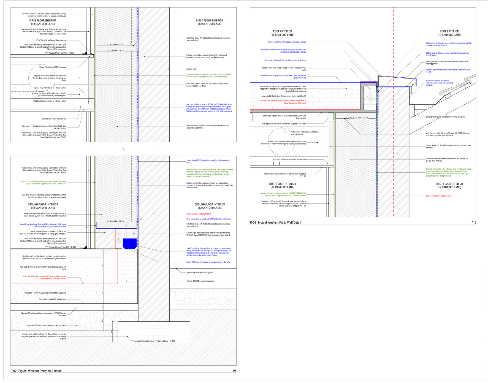Select 'Existing valley gutter and pitched roof' annotation

[445, 117]
